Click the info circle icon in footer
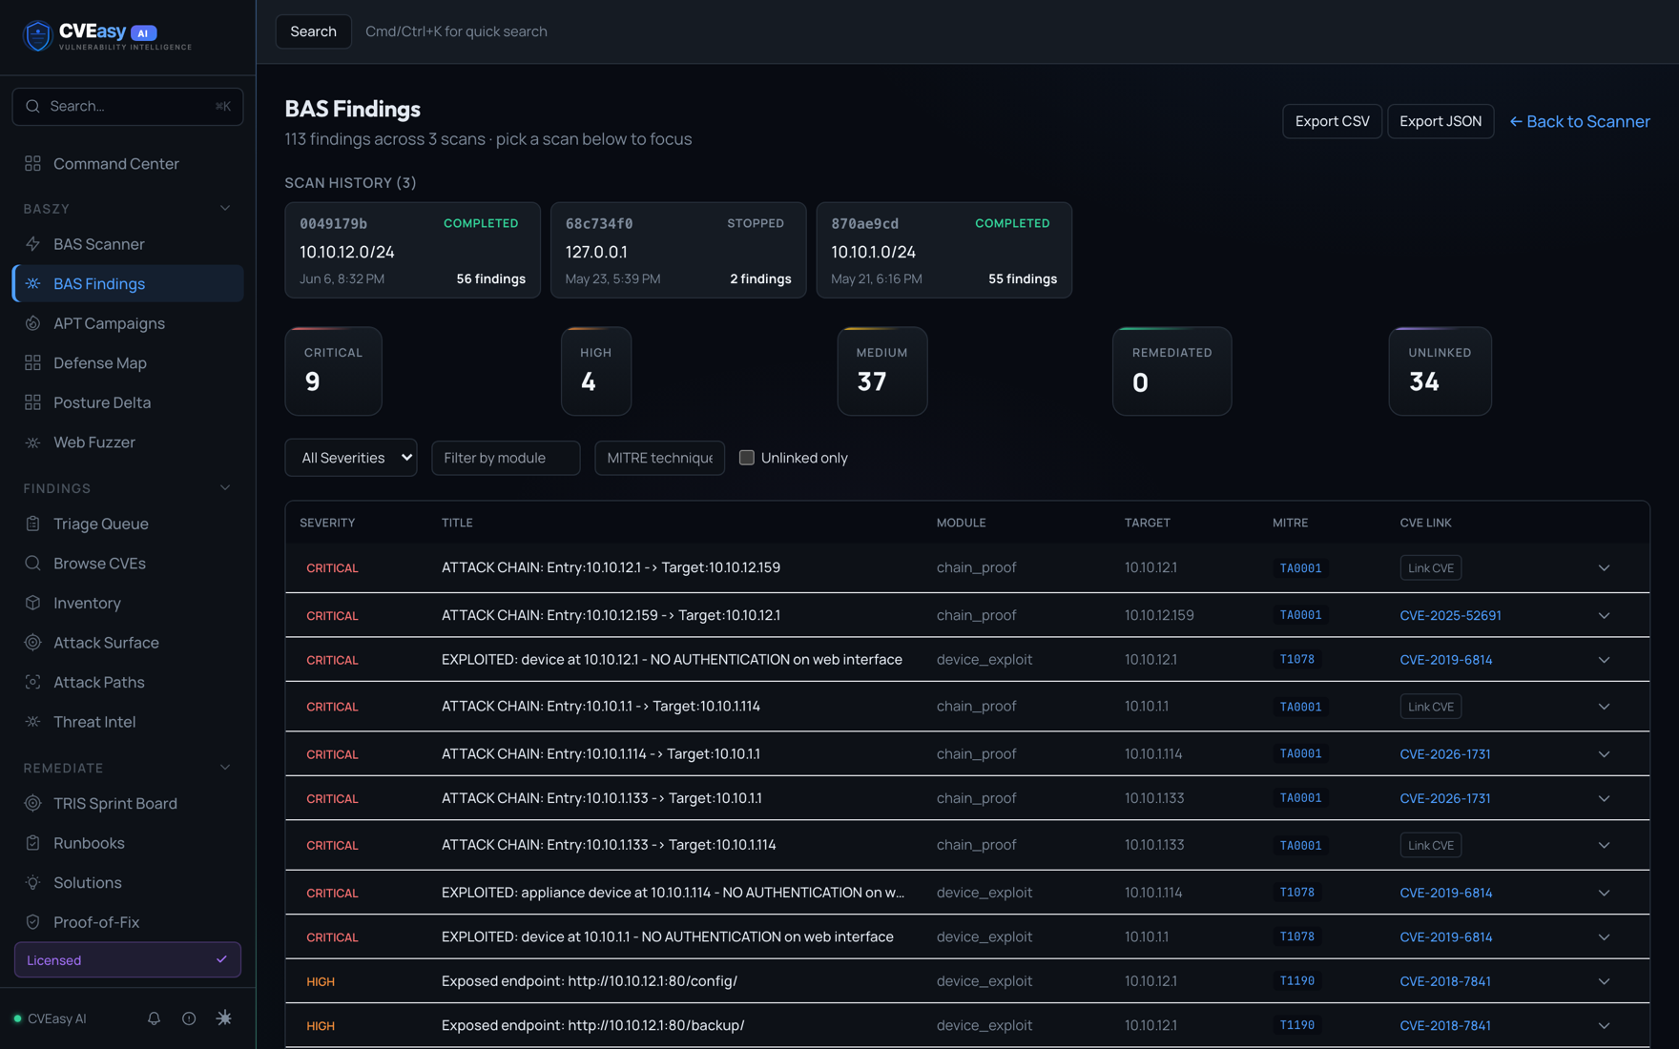This screenshot has width=1679, height=1049. [x=189, y=1018]
